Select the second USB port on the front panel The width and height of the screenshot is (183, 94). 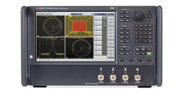pyautogui.click(x=131, y=61)
